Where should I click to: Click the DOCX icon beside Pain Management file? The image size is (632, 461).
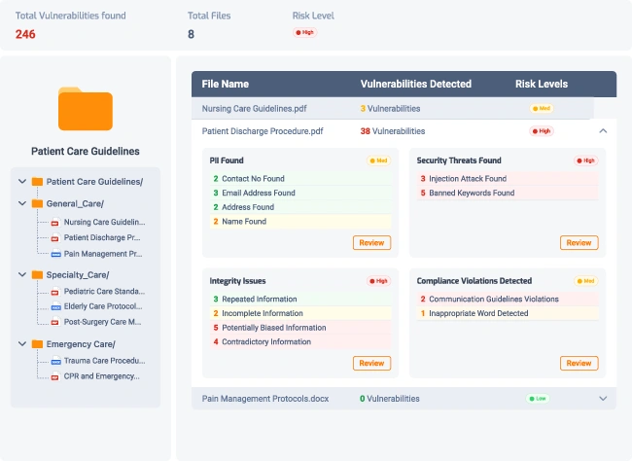point(54,254)
